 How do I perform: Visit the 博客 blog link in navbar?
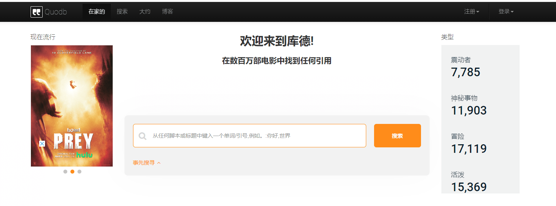pos(167,12)
